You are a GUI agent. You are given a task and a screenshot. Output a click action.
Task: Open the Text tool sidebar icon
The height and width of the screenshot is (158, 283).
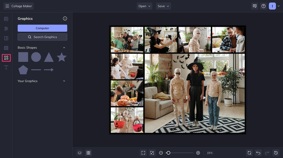click(x=6, y=67)
